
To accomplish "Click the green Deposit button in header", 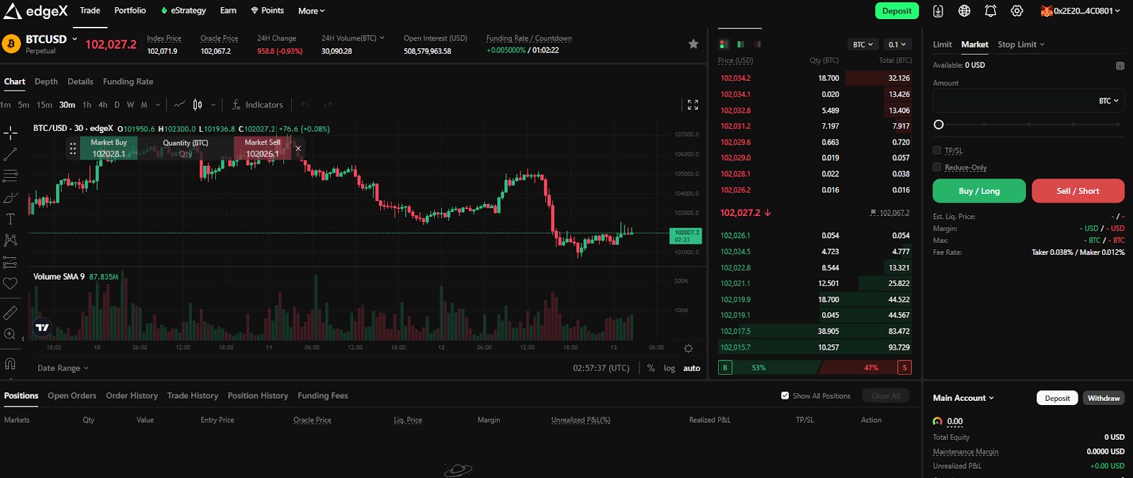I will pyautogui.click(x=896, y=11).
